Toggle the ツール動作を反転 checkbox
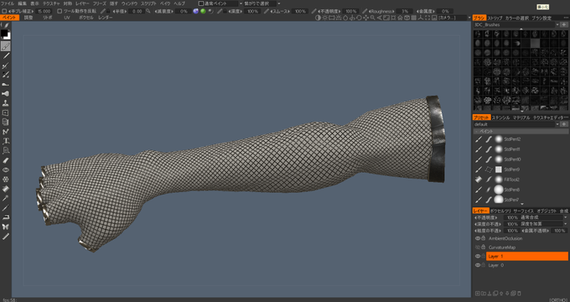The image size is (570, 302). [x=60, y=11]
